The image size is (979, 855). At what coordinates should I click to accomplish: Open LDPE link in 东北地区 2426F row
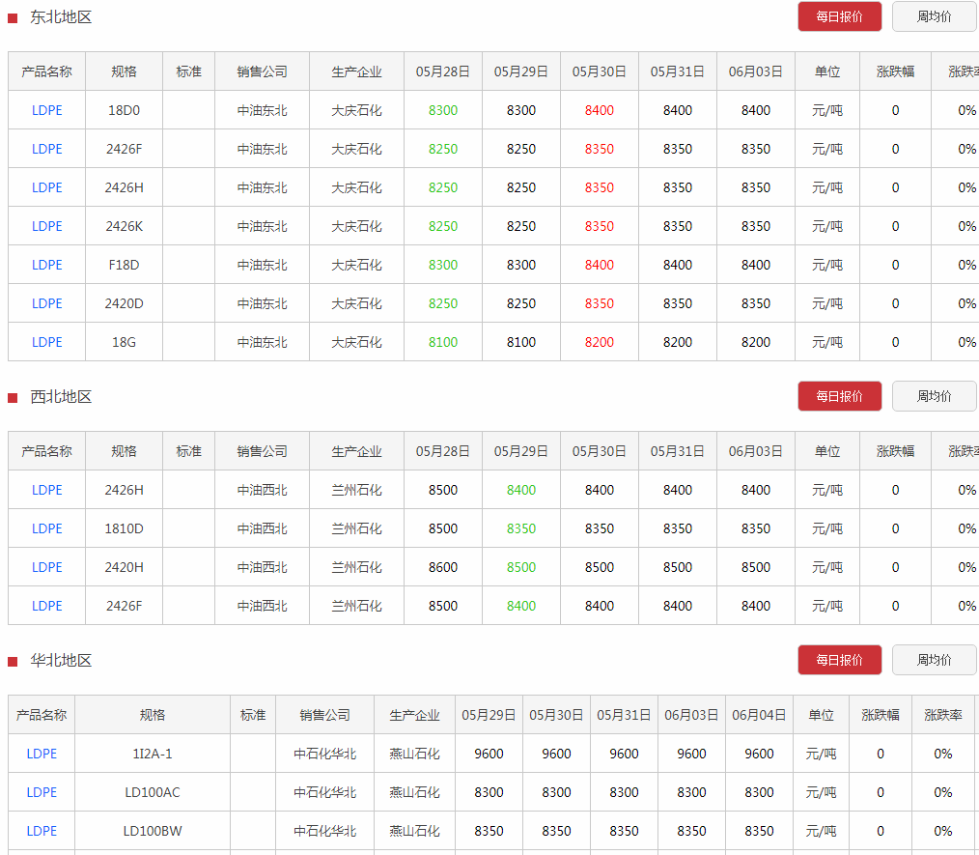tap(47, 150)
